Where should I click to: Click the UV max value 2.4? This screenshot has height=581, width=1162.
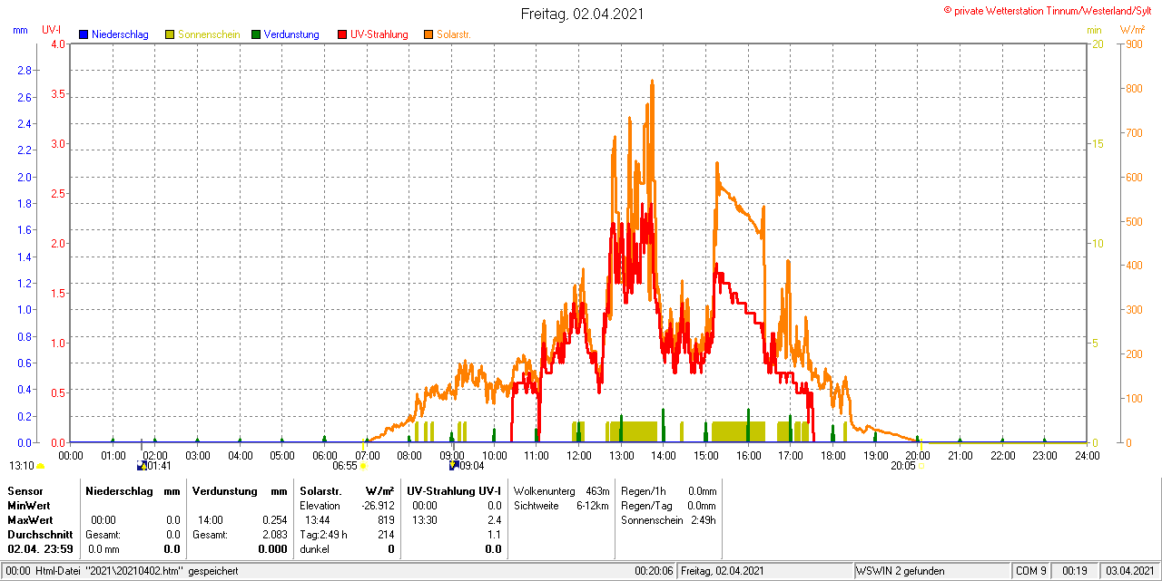[494, 520]
